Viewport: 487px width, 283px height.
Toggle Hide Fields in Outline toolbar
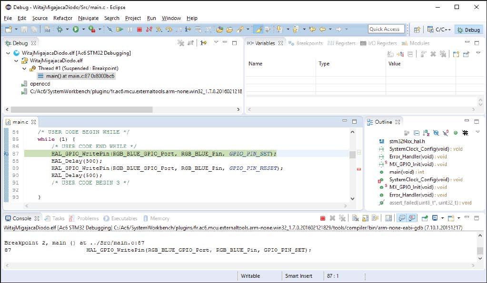point(436,133)
